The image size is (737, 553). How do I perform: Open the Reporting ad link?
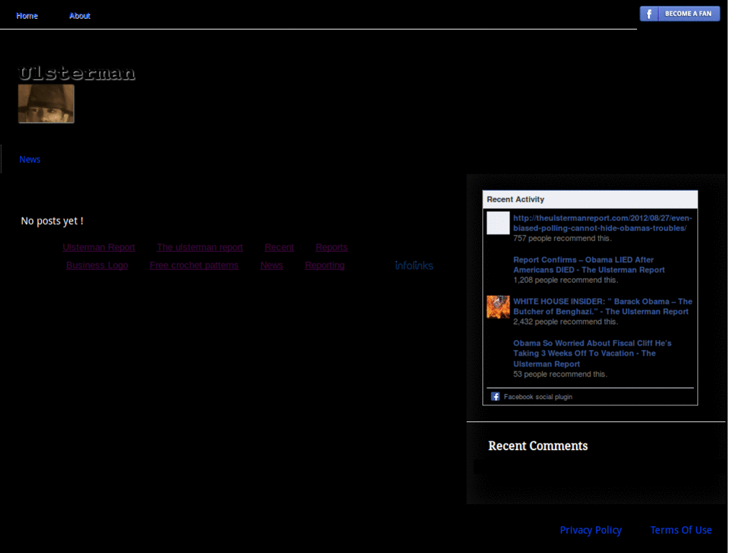325,265
